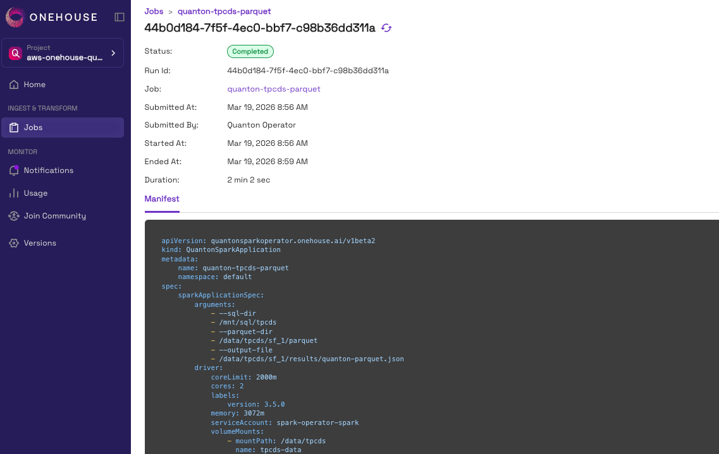This screenshot has height=454, width=719.
Task: Click the Completed status badge
Action: tap(250, 52)
